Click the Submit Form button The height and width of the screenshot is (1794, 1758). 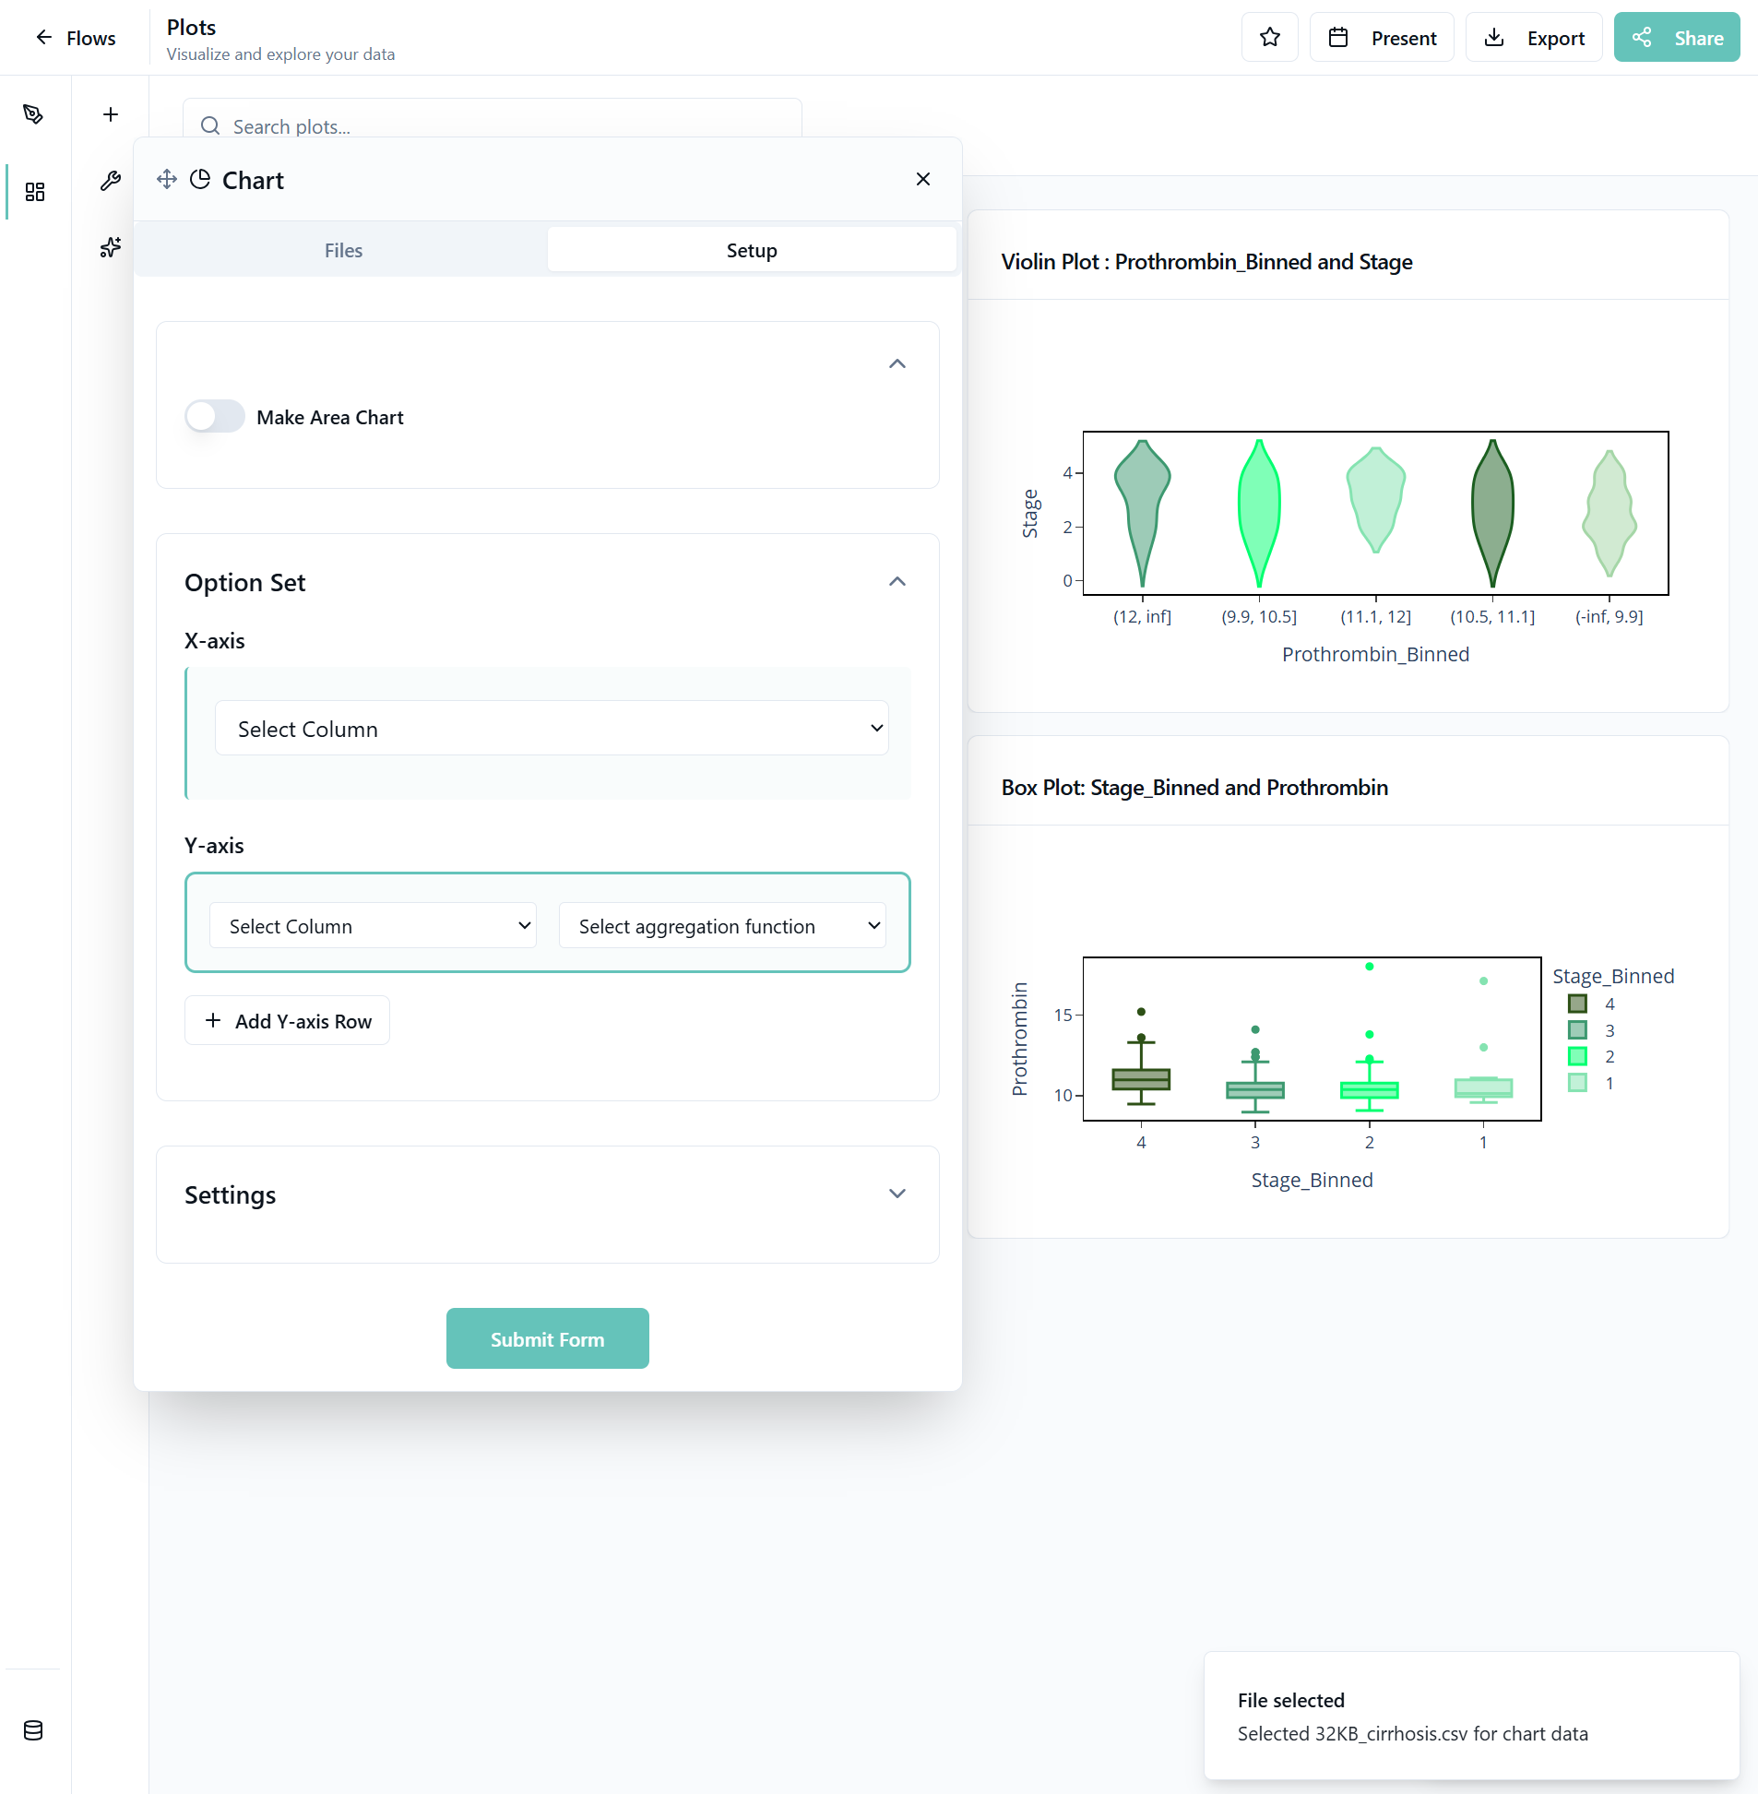(x=548, y=1338)
